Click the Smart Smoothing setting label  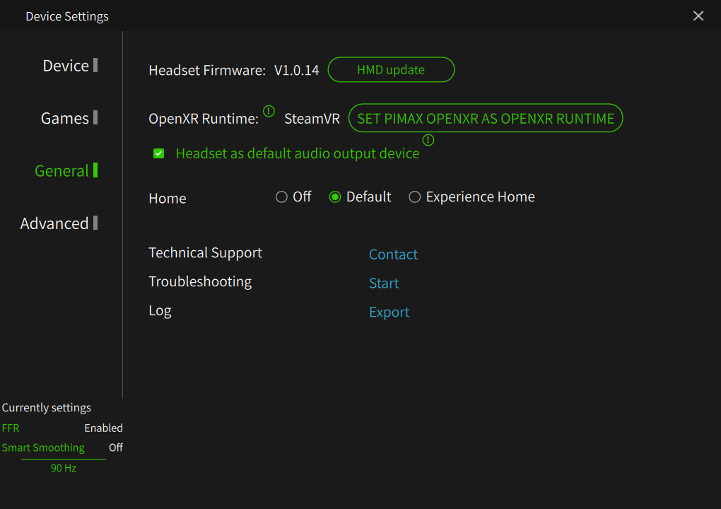[43, 447]
